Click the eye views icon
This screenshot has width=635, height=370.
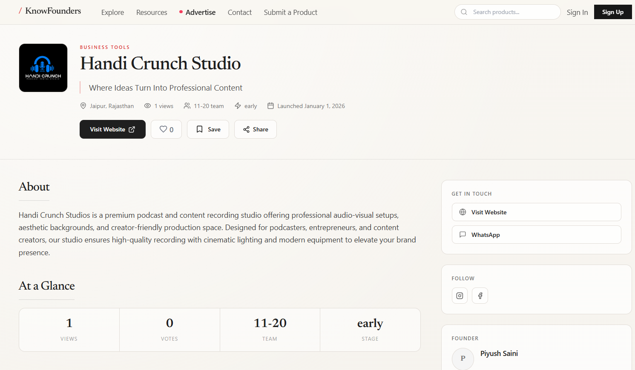click(x=147, y=105)
